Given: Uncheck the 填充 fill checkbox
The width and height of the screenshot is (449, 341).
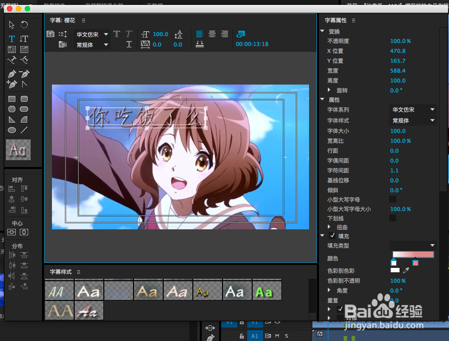Looking at the screenshot, I should pos(332,236).
